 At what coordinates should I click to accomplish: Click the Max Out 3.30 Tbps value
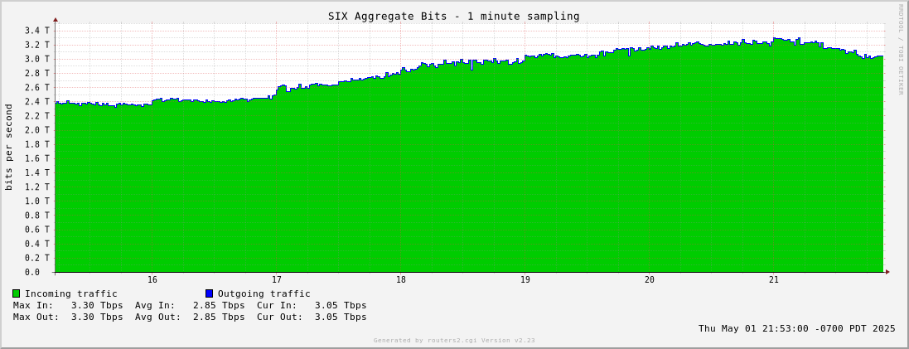97,317
